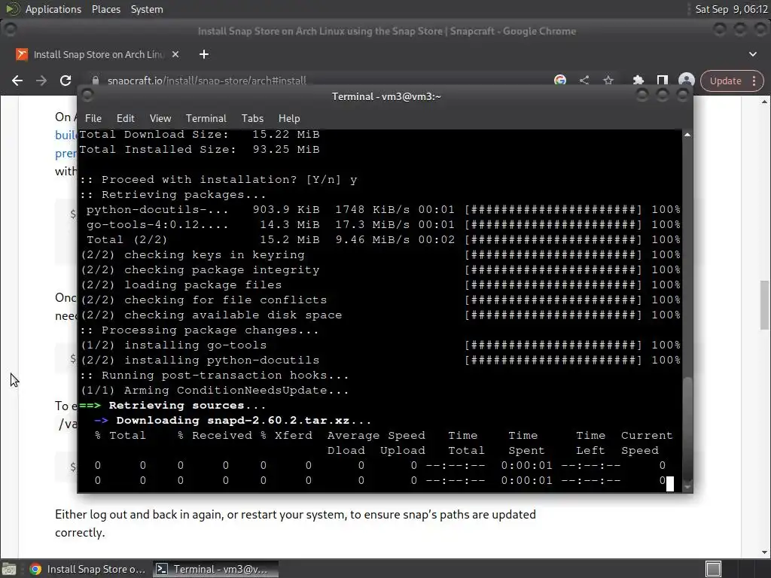Viewport: 771px width, 578px height.
Task: Open the terminal Help menu
Action: [x=289, y=118]
